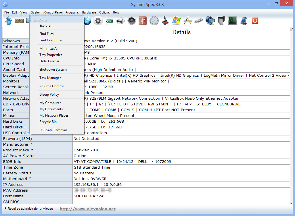
Task: Choose Find Files menu entry
Action: tap(57, 34)
